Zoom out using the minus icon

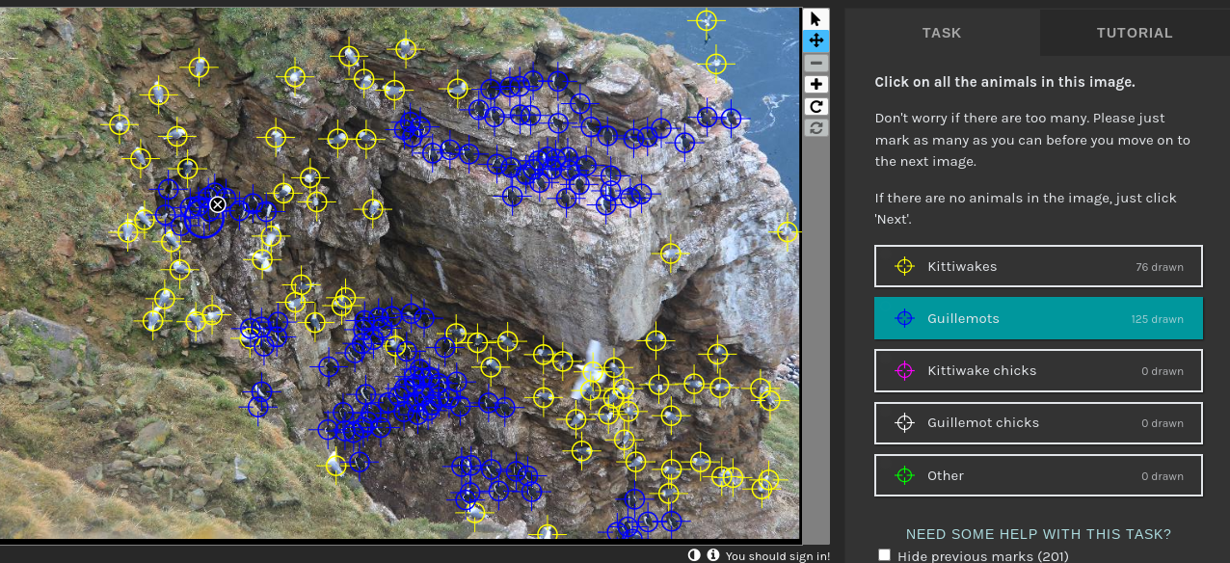816,63
